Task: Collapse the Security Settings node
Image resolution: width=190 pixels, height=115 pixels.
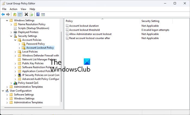Action: coord(11,36)
